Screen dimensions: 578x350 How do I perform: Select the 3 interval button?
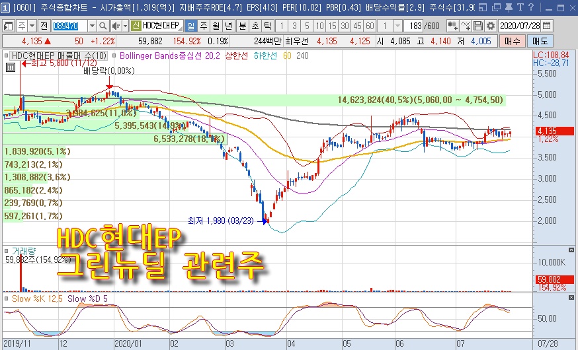click(294, 26)
